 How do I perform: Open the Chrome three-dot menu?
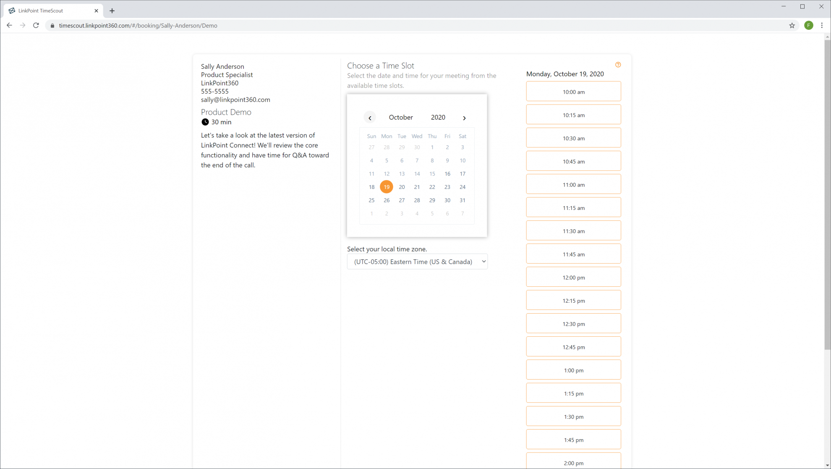tap(822, 26)
